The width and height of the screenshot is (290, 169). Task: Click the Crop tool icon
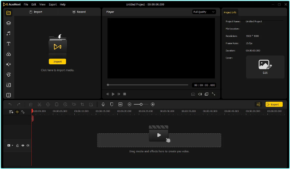82,104
